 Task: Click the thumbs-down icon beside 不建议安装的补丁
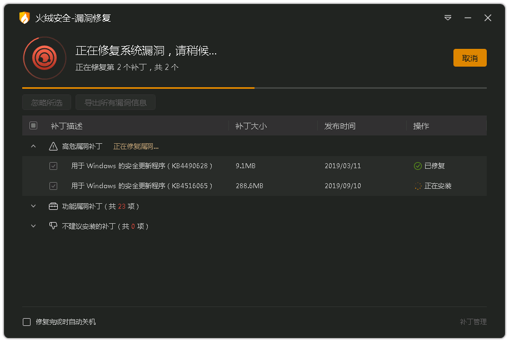coord(53,226)
